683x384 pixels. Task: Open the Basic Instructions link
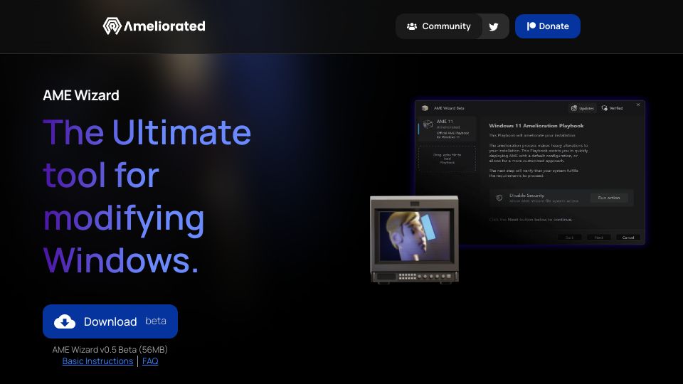[x=97, y=361]
